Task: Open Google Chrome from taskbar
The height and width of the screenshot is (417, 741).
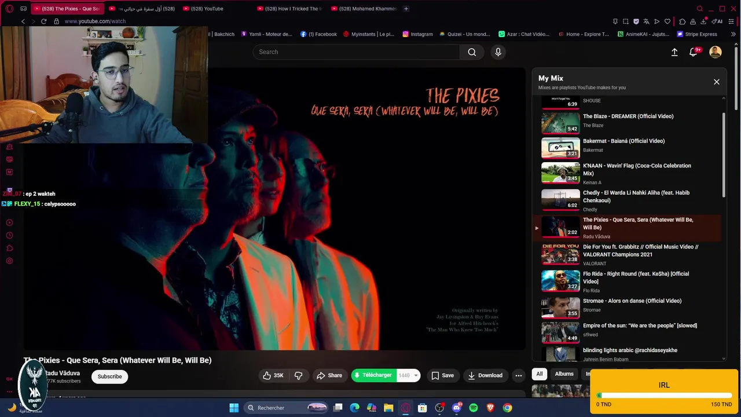Action: [507, 408]
